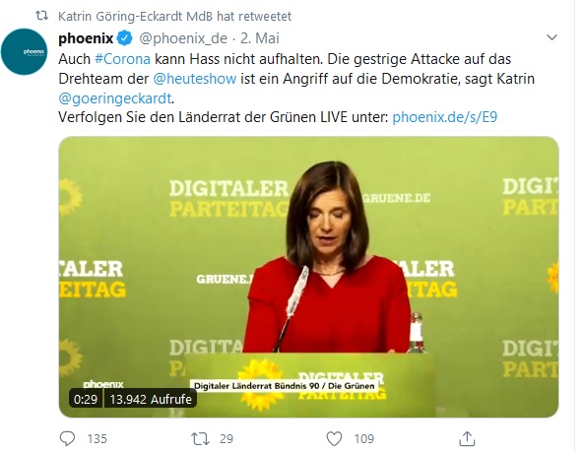Image resolution: width=584 pixels, height=452 pixels.
Task: Click the blue verified badge
Action: coord(125,38)
